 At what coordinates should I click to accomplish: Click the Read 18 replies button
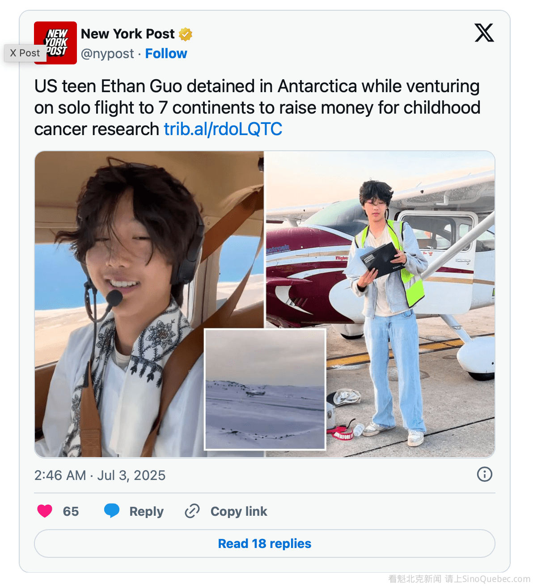(x=265, y=544)
